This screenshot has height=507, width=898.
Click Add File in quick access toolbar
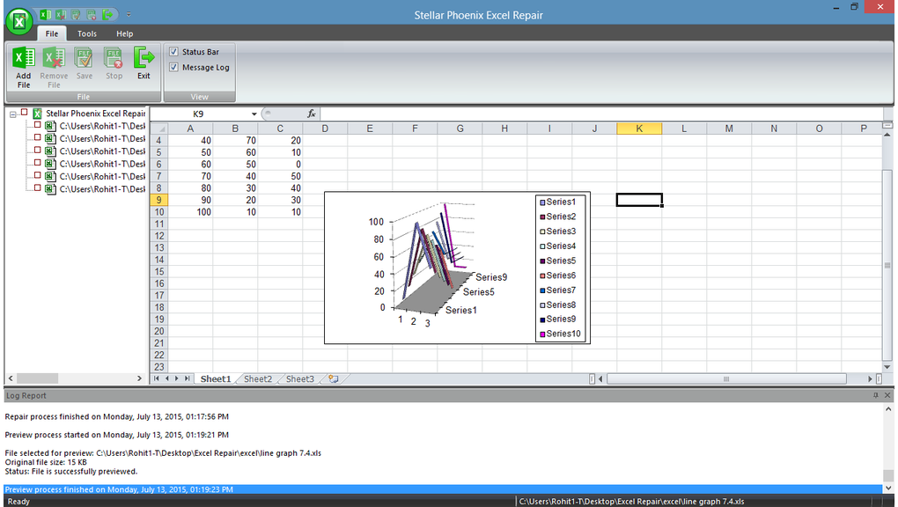(45, 15)
